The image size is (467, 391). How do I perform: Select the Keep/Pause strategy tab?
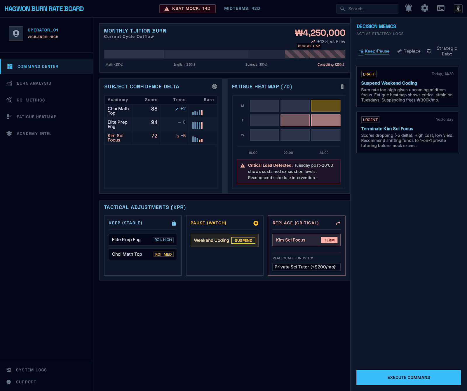pos(374,51)
